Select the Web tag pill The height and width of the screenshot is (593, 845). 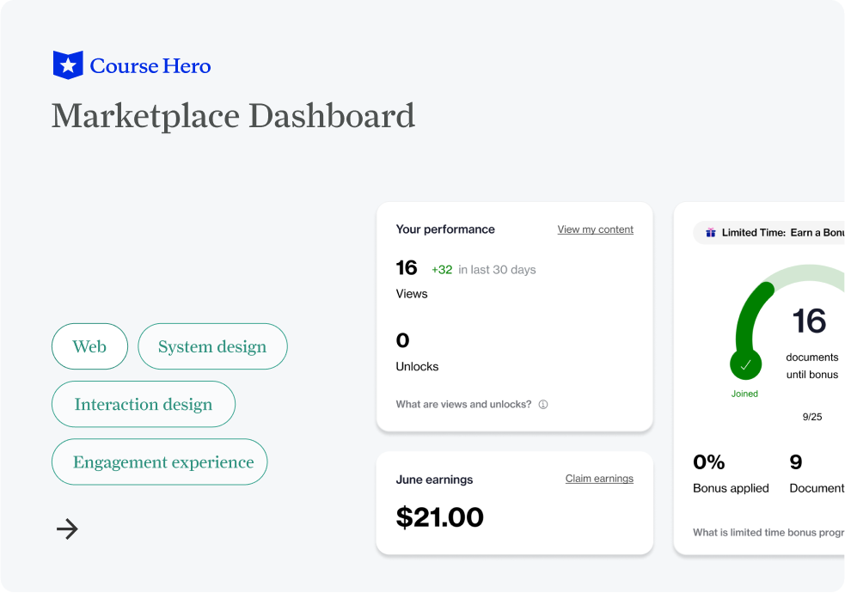[x=89, y=346]
